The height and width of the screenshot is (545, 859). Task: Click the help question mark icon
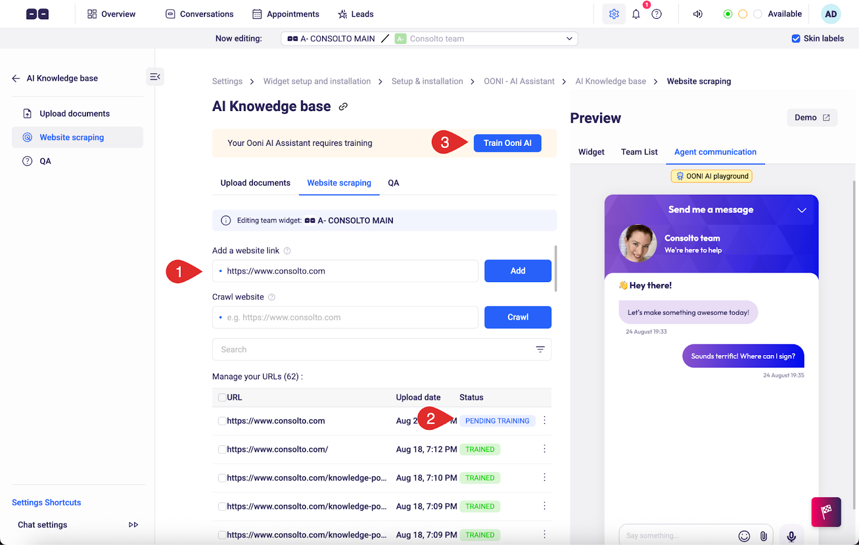pos(657,14)
